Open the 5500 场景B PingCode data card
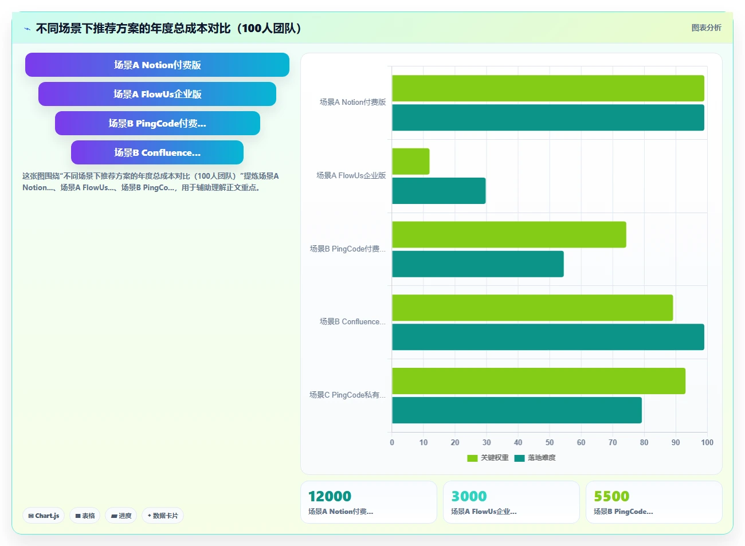 pyautogui.click(x=654, y=502)
